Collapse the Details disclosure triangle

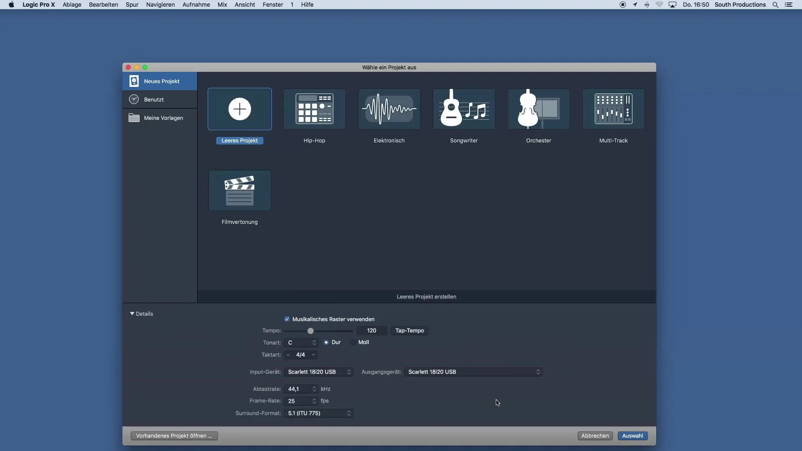[132, 314]
